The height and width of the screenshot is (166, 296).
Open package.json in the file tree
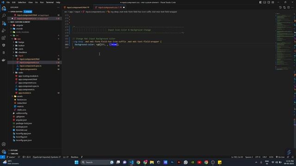point(22,127)
